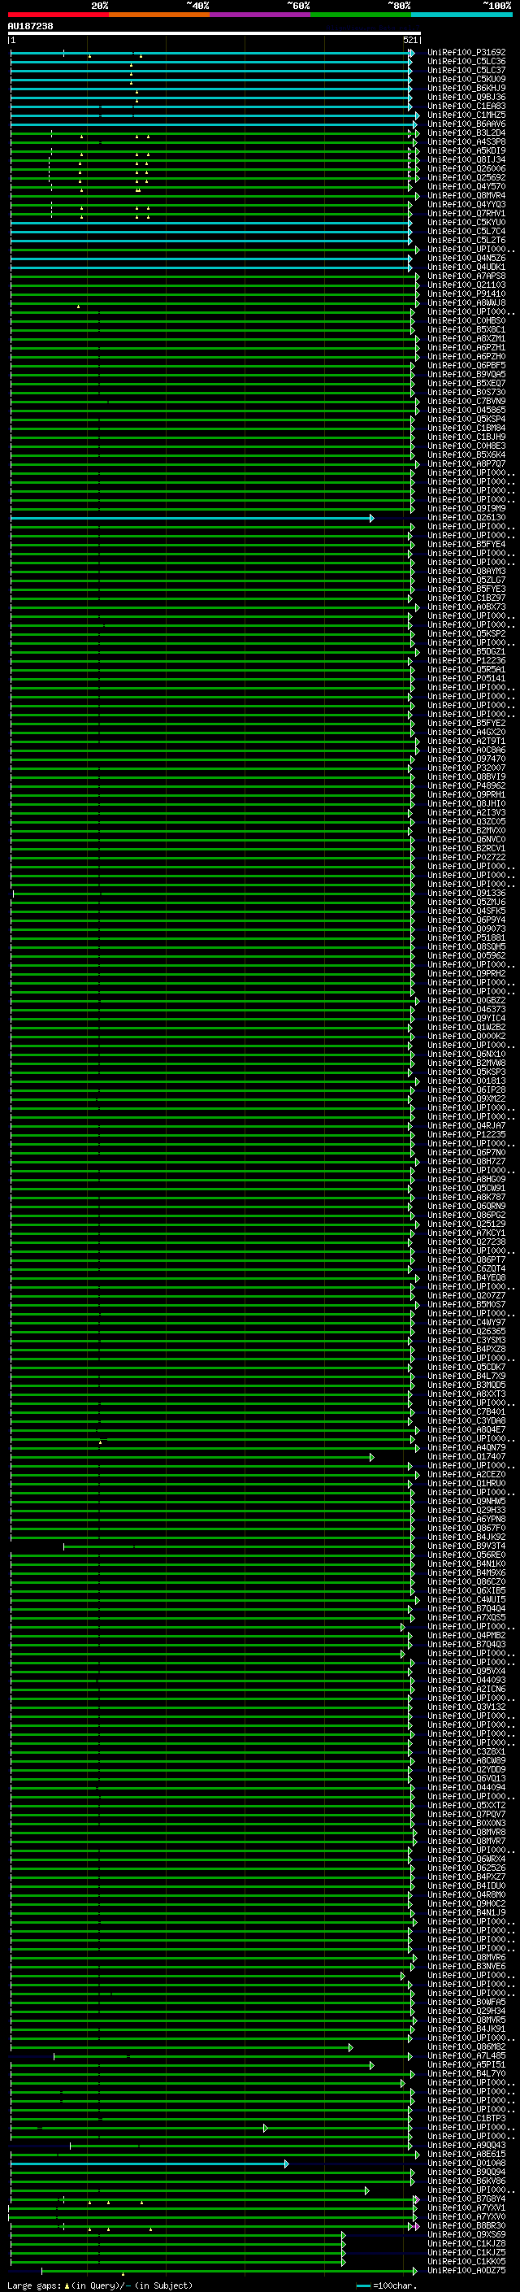Open hit UniRef100_P31692

466,53
